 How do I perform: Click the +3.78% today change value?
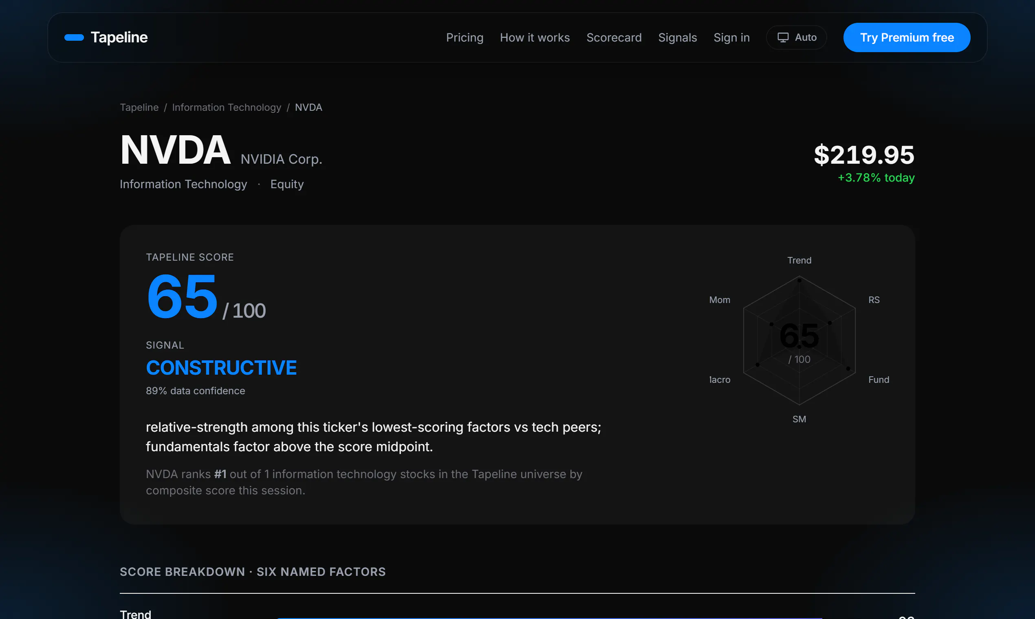[x=876, y=178]
